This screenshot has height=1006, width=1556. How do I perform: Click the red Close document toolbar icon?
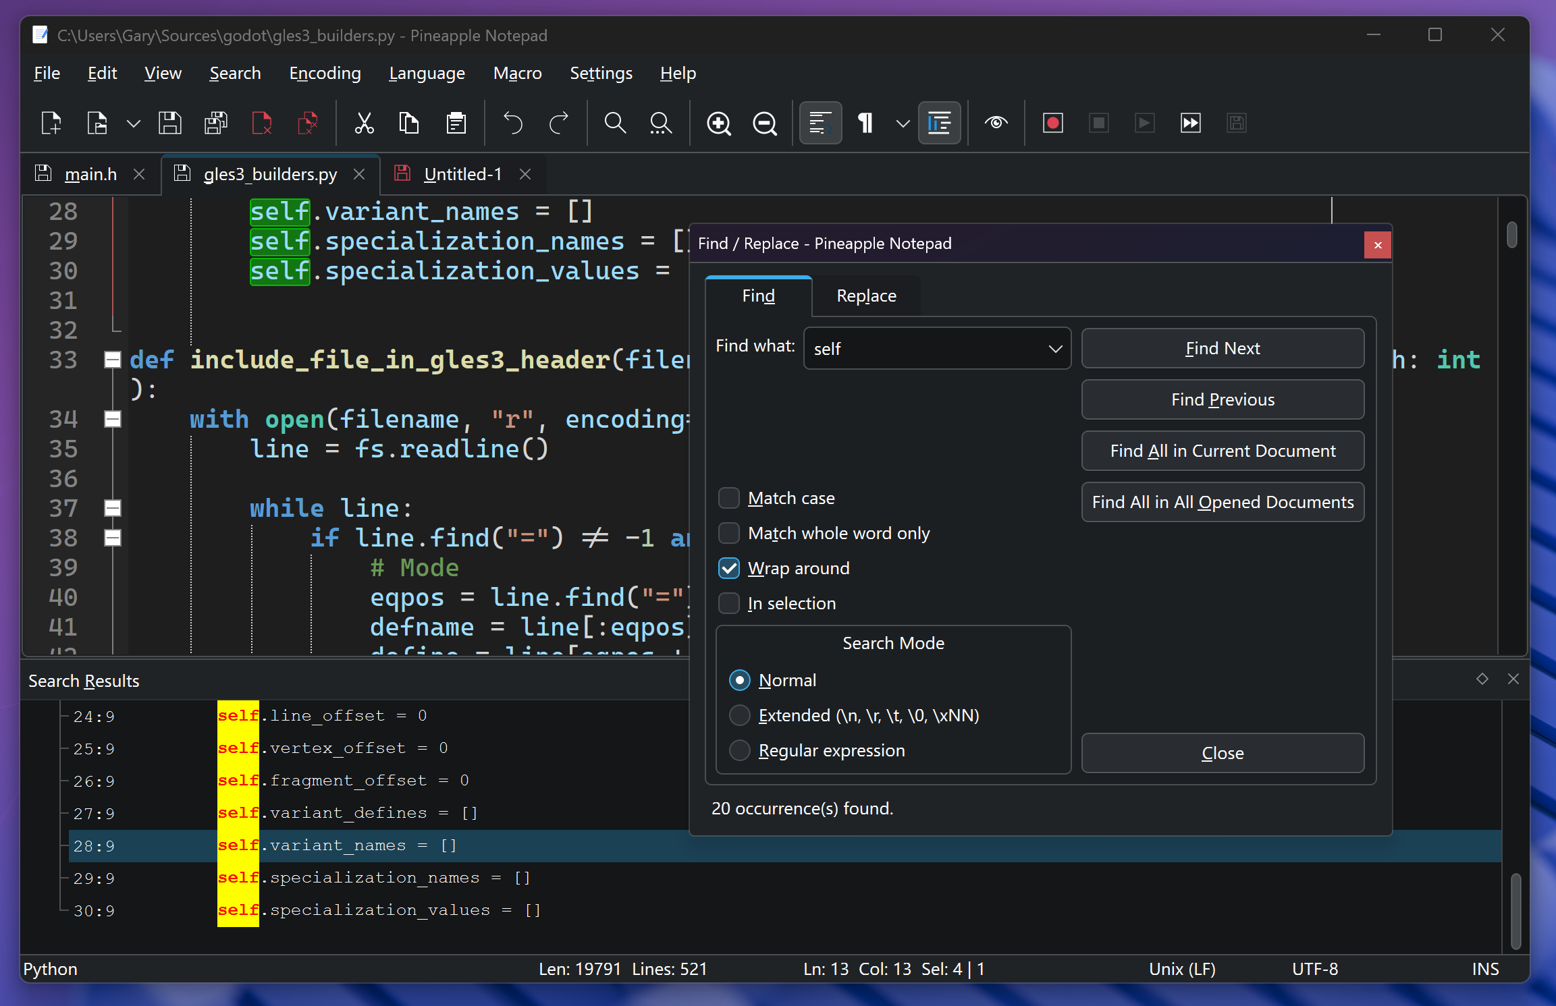click(262, 123)
